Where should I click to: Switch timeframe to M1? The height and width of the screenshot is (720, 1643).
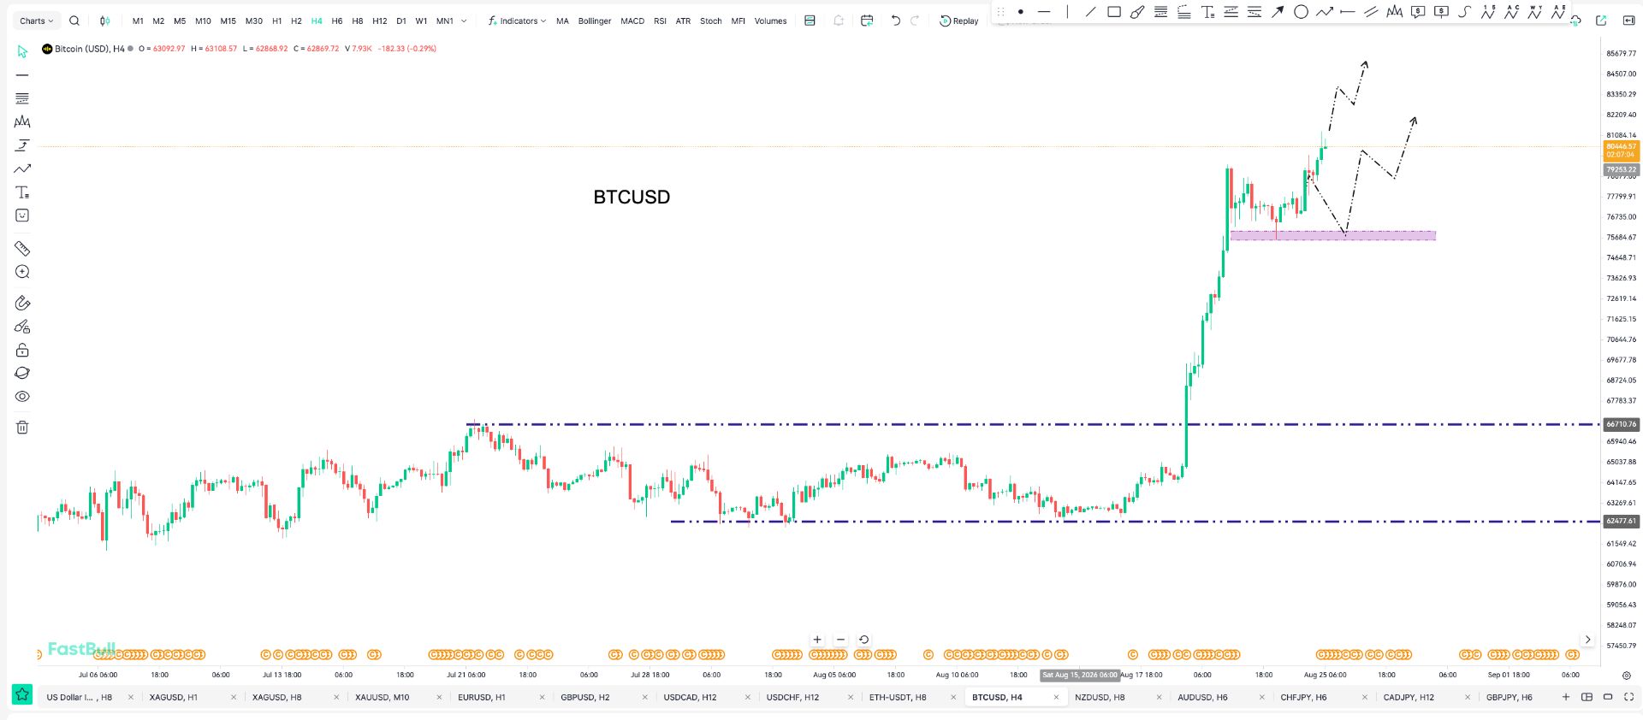tap(138, 21)
